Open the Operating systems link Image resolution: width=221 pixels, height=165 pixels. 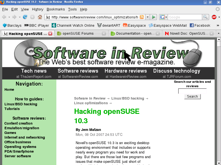(x=20, y=147)
